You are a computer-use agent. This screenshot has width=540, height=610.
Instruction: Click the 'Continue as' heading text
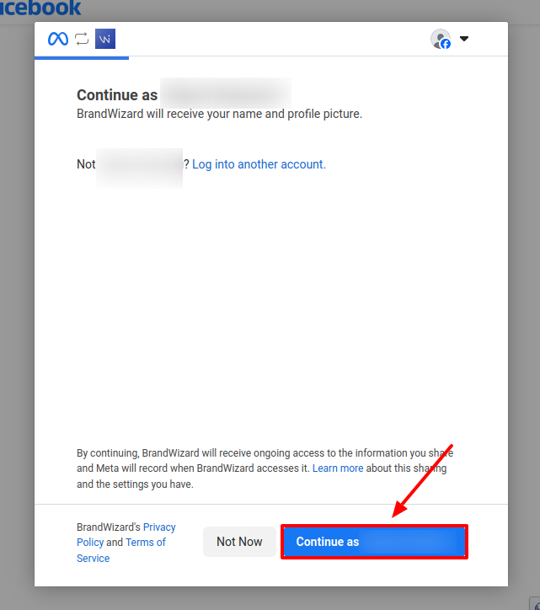[x=116, y=95]
